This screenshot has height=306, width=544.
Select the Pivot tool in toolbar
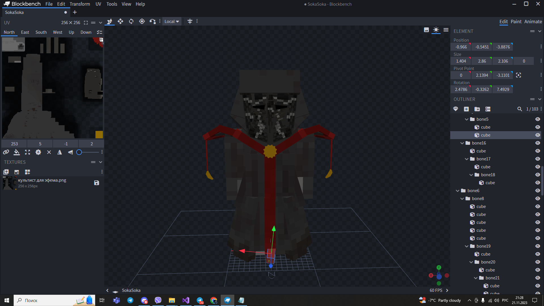pyautogui.click(x=142, y=22)
